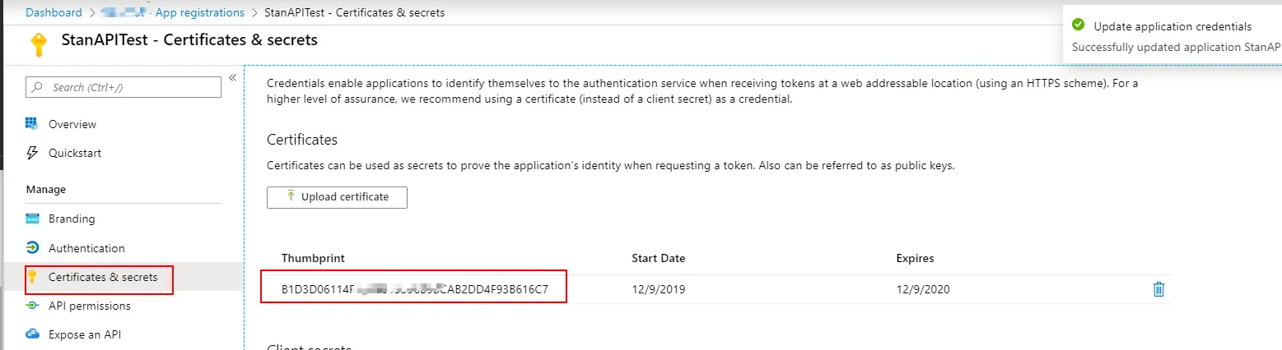Open the API permissions menu item

[89, 306]
